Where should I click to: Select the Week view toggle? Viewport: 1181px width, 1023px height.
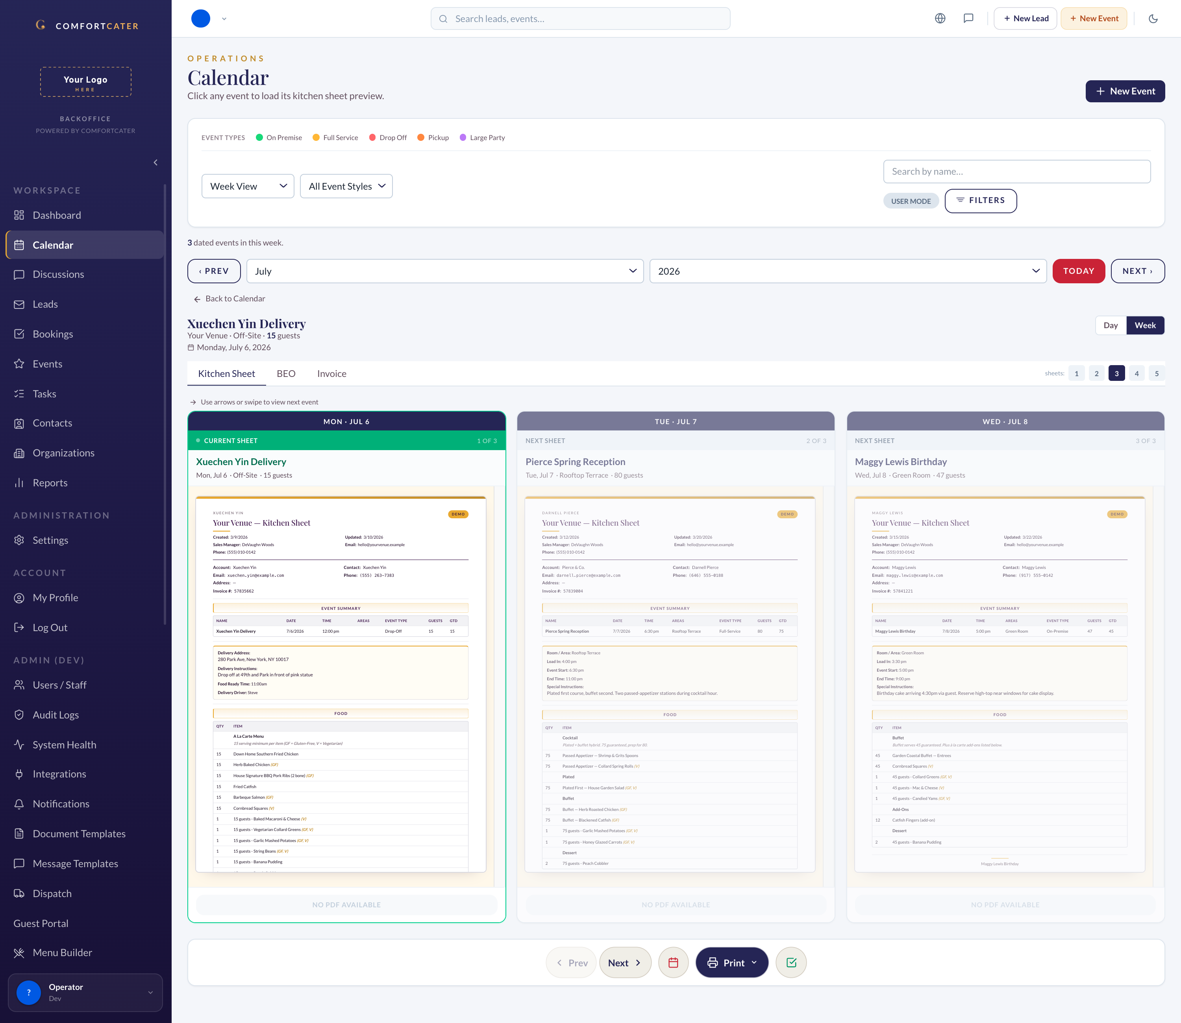pyautogui.click(x=1145, y=325)
